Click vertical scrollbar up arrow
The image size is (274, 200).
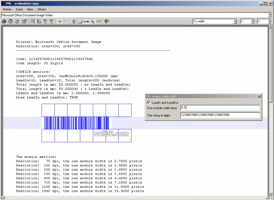tap(271, 27)
